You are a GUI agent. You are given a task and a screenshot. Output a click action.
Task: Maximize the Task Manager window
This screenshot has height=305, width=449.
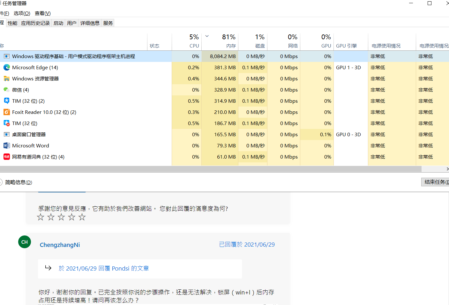430,3
